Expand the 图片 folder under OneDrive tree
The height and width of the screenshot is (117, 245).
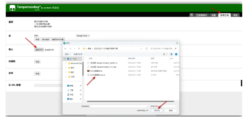(x=66, y=72)
